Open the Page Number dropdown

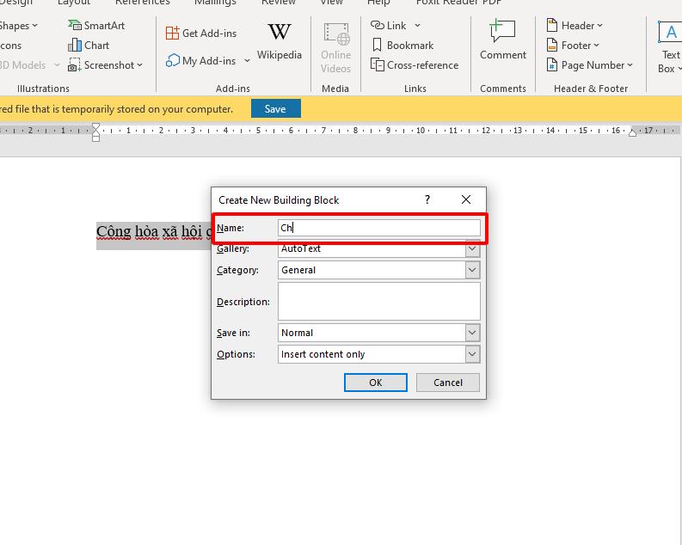[x=589, y=65]
